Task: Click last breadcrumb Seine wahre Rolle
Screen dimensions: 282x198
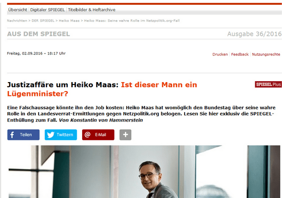Action: click(132, 21)
